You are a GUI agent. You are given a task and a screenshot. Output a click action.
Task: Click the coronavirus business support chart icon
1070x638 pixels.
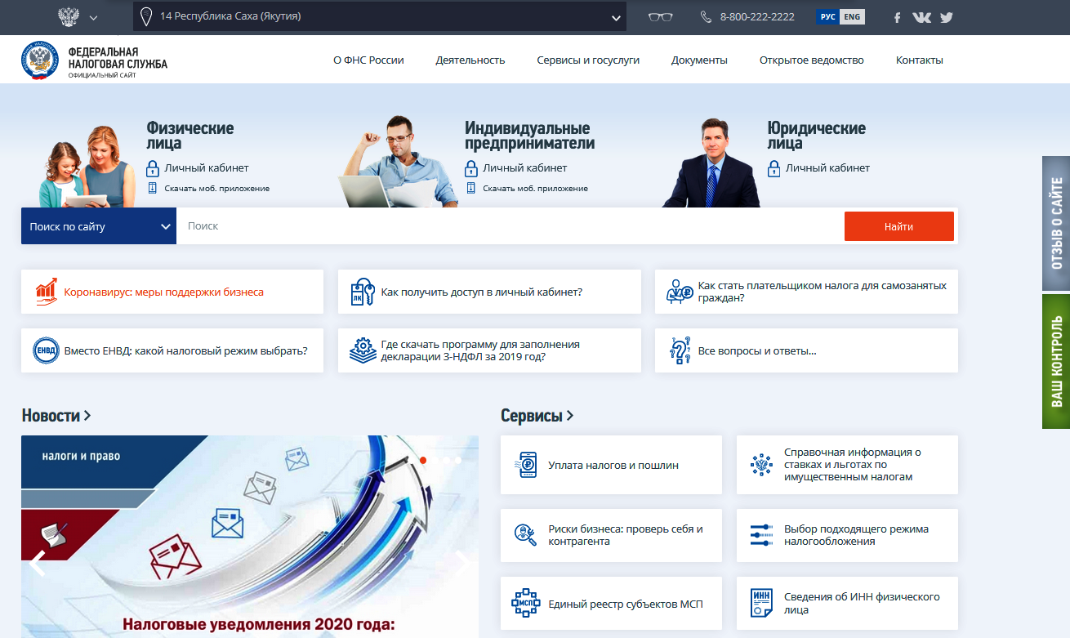pyautogui.click(x=47, y=292)
